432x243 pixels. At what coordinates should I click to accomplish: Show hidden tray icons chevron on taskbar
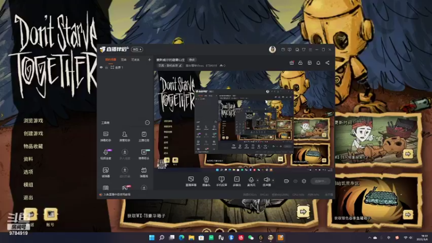coord(369,238)
